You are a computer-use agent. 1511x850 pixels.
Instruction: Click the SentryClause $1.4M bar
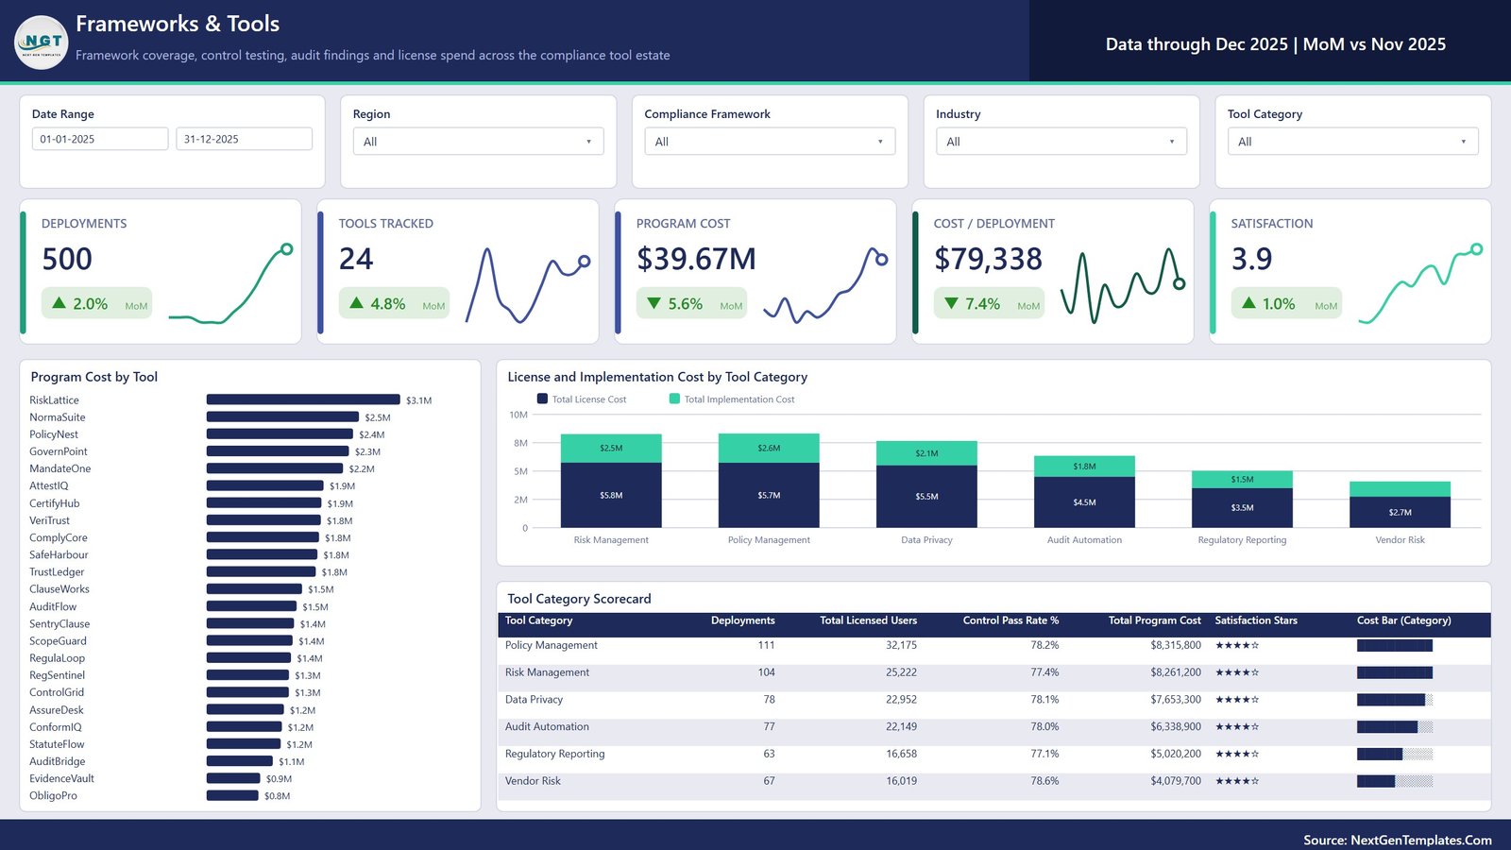pos(250,623)
